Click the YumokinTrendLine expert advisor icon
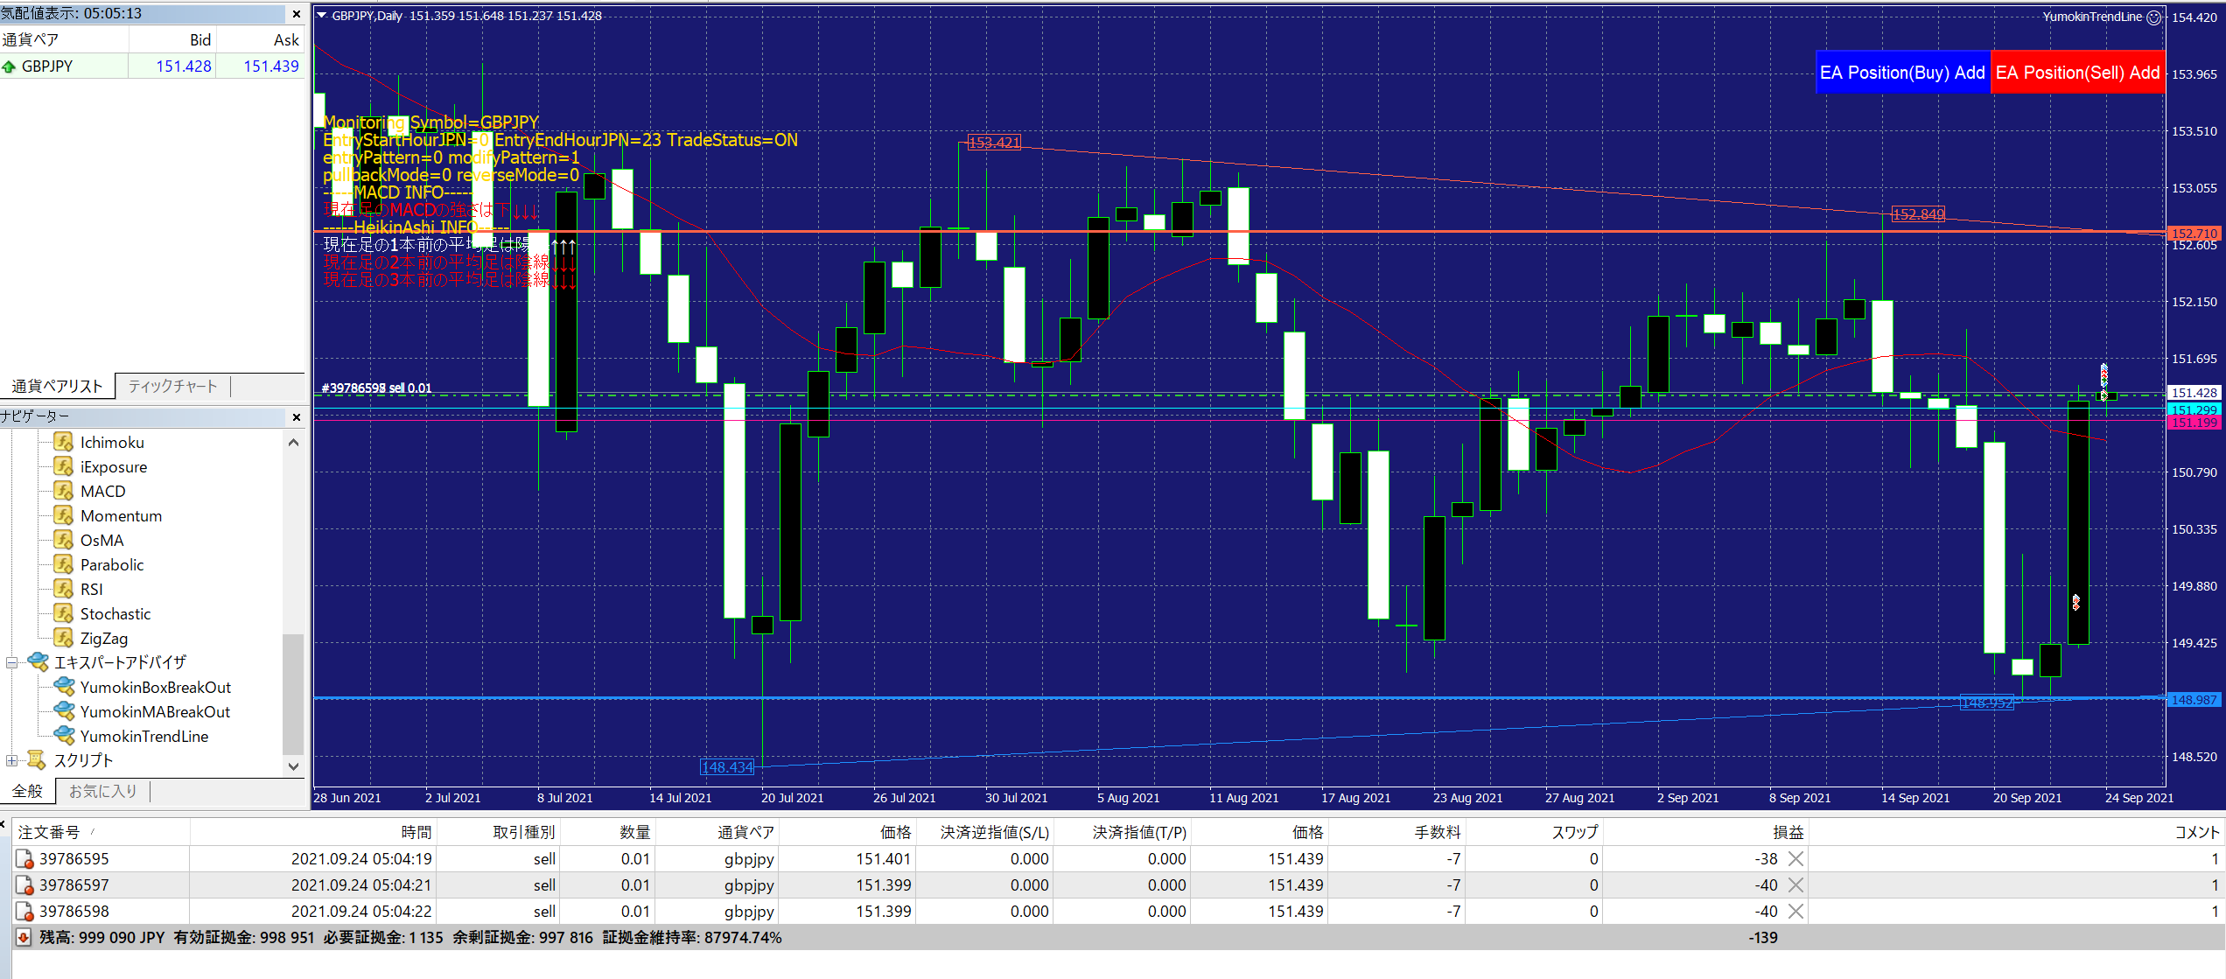 click(64, 736)
